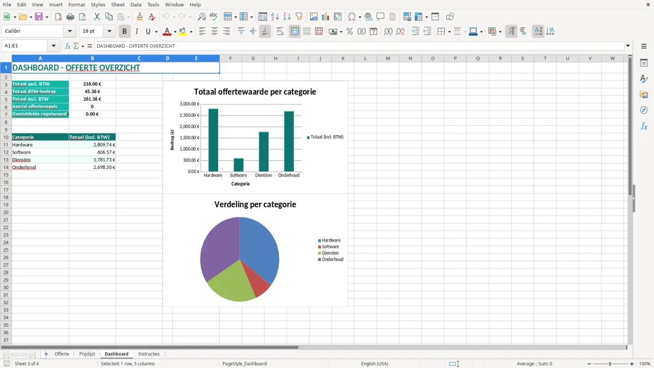Open the sidebar Properties panel icon
Viewport: 654px width, 368px height.
[644, 63]
